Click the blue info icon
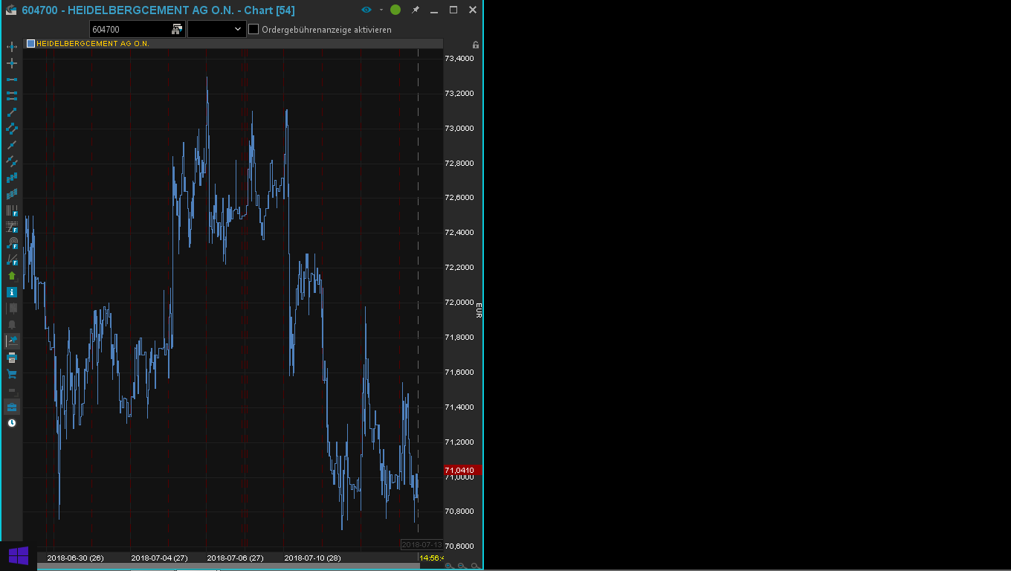The image size is (1011, 571). pos(12,292)
